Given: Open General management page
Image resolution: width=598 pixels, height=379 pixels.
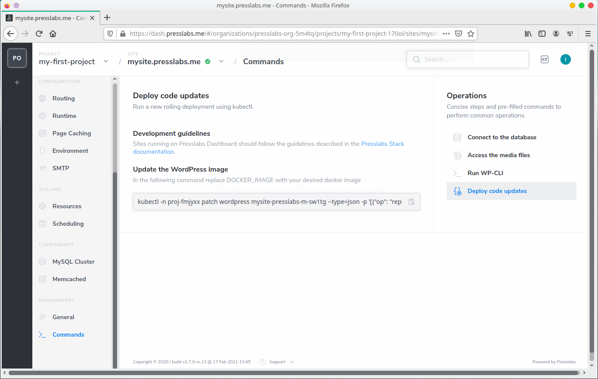Looking at the screenshot, I should (x=63, y=317).
